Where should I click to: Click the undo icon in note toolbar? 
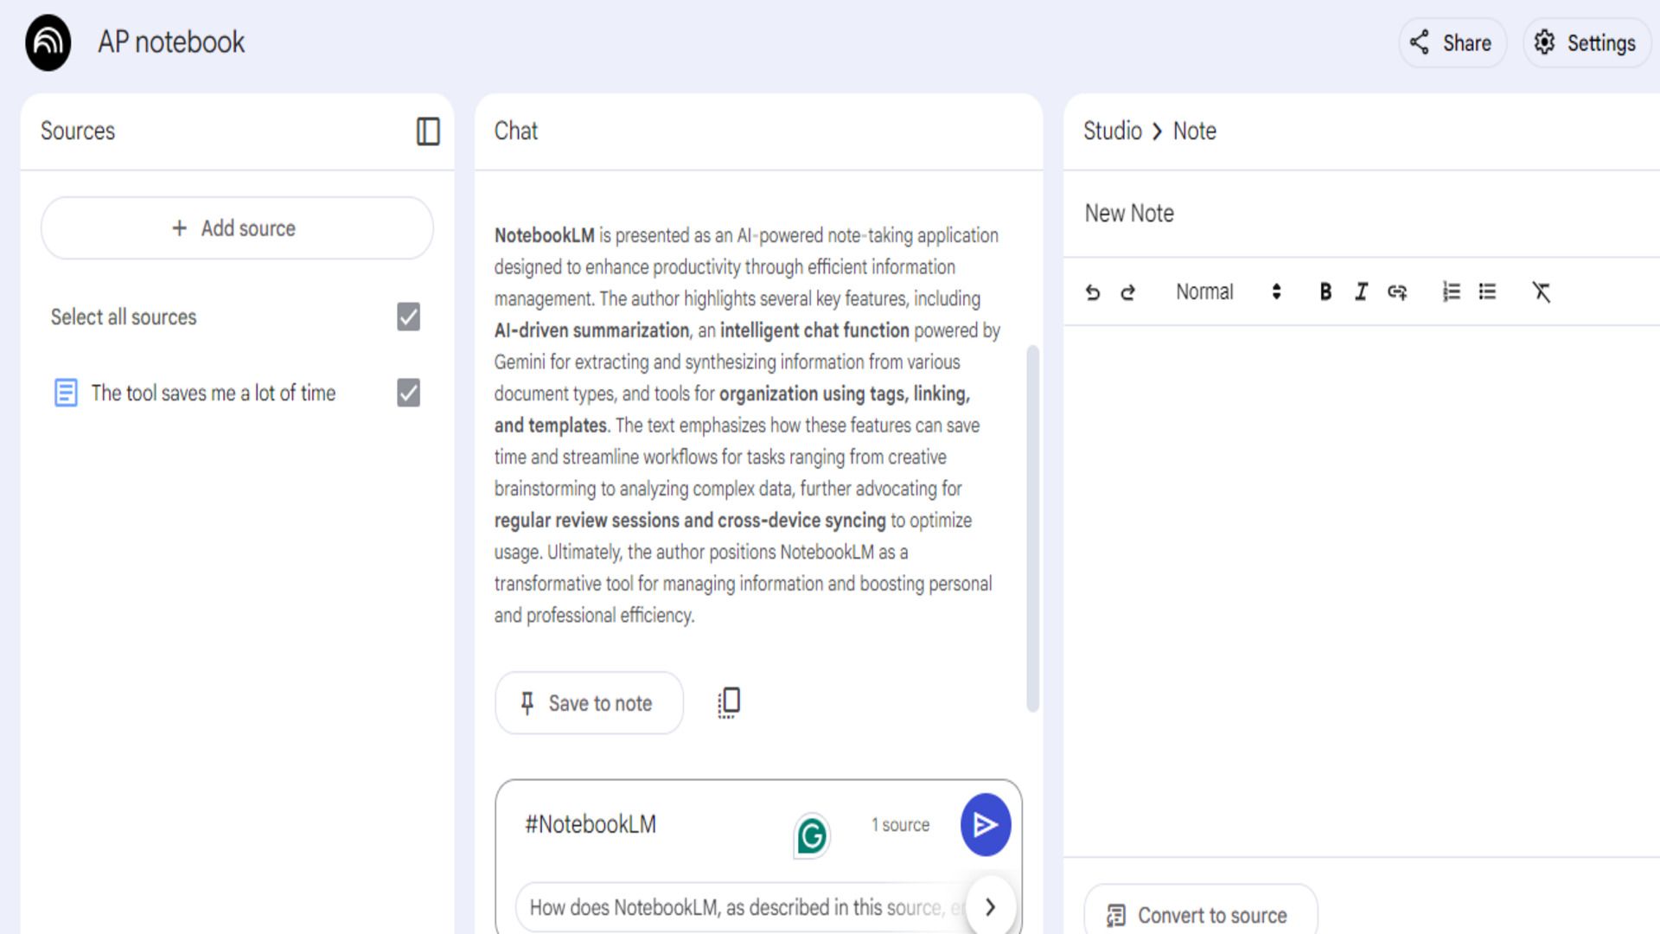(x=1093, y=292)
